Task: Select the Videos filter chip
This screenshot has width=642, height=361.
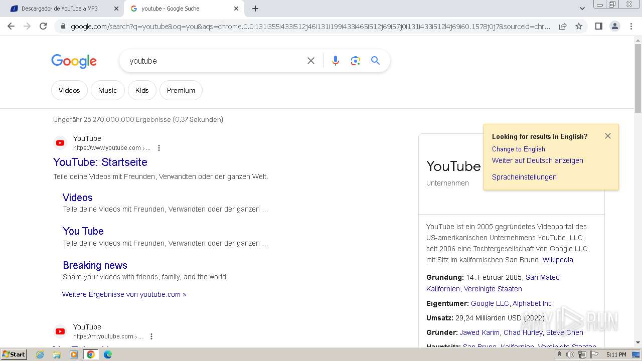Action: 69,90
